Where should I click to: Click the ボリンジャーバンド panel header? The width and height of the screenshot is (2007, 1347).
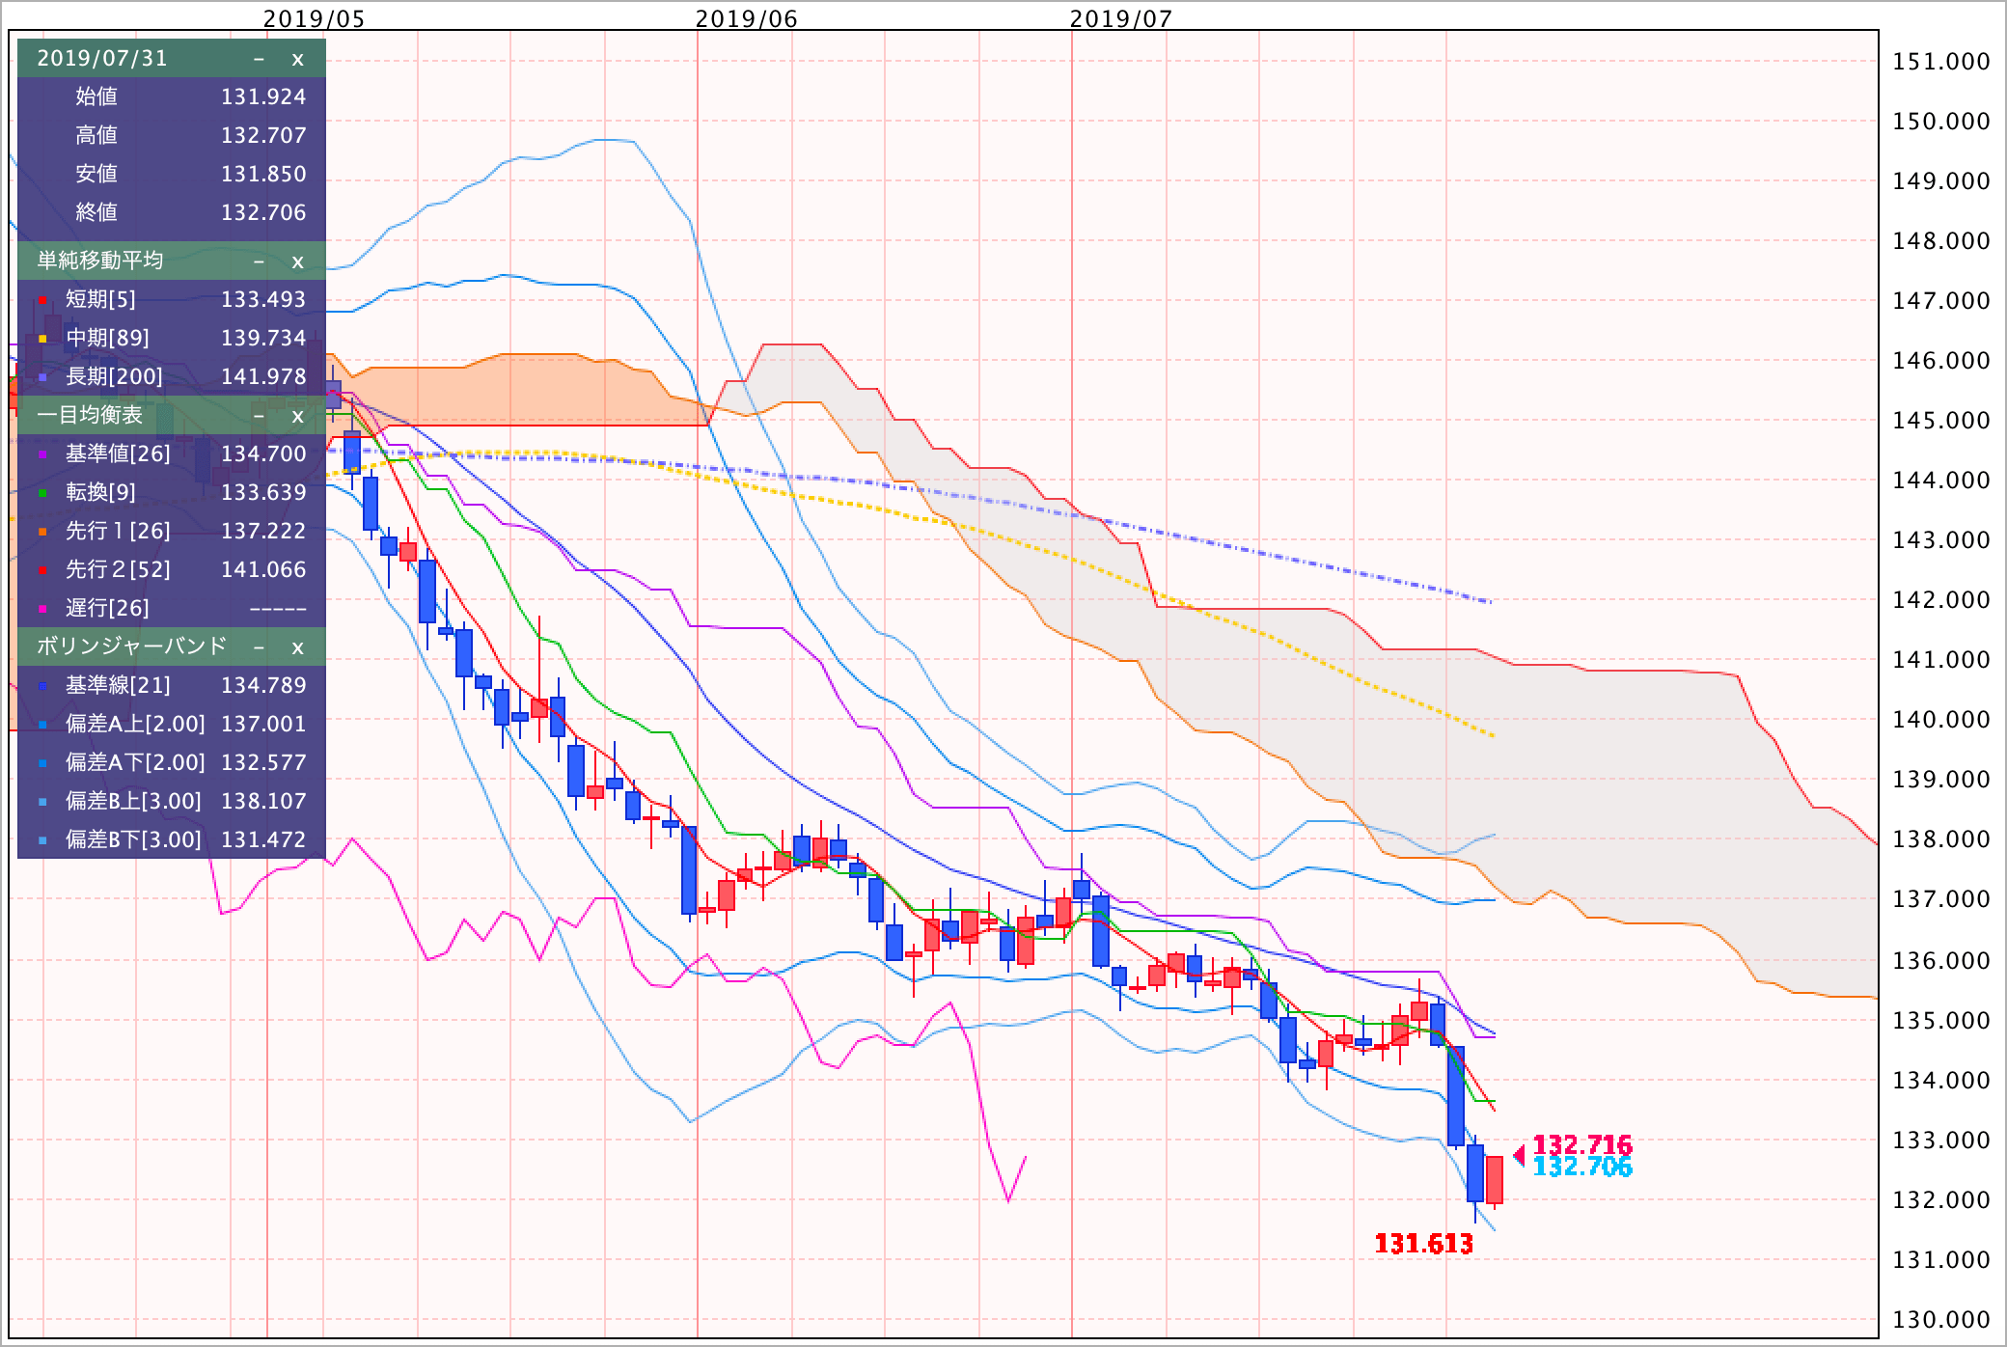[172, 646]
